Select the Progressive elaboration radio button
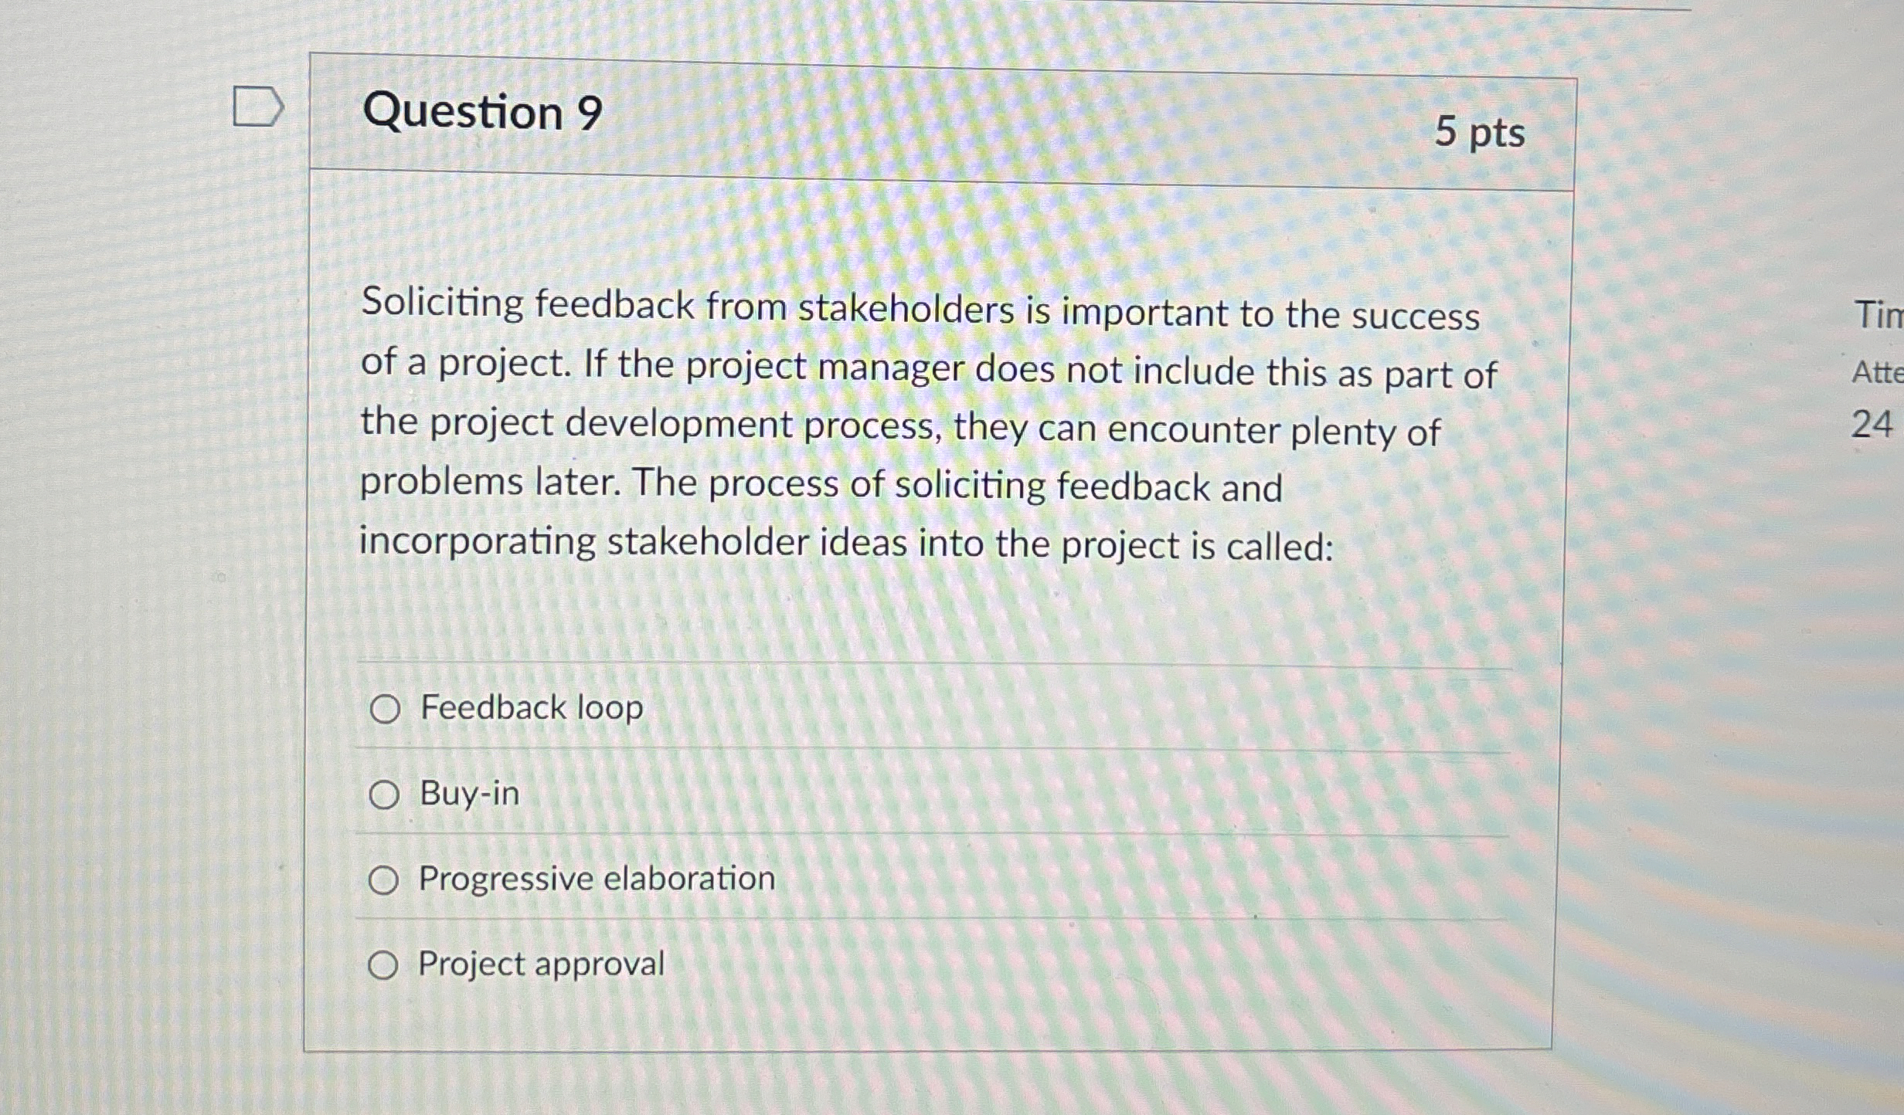 click(x=386, y=880)
